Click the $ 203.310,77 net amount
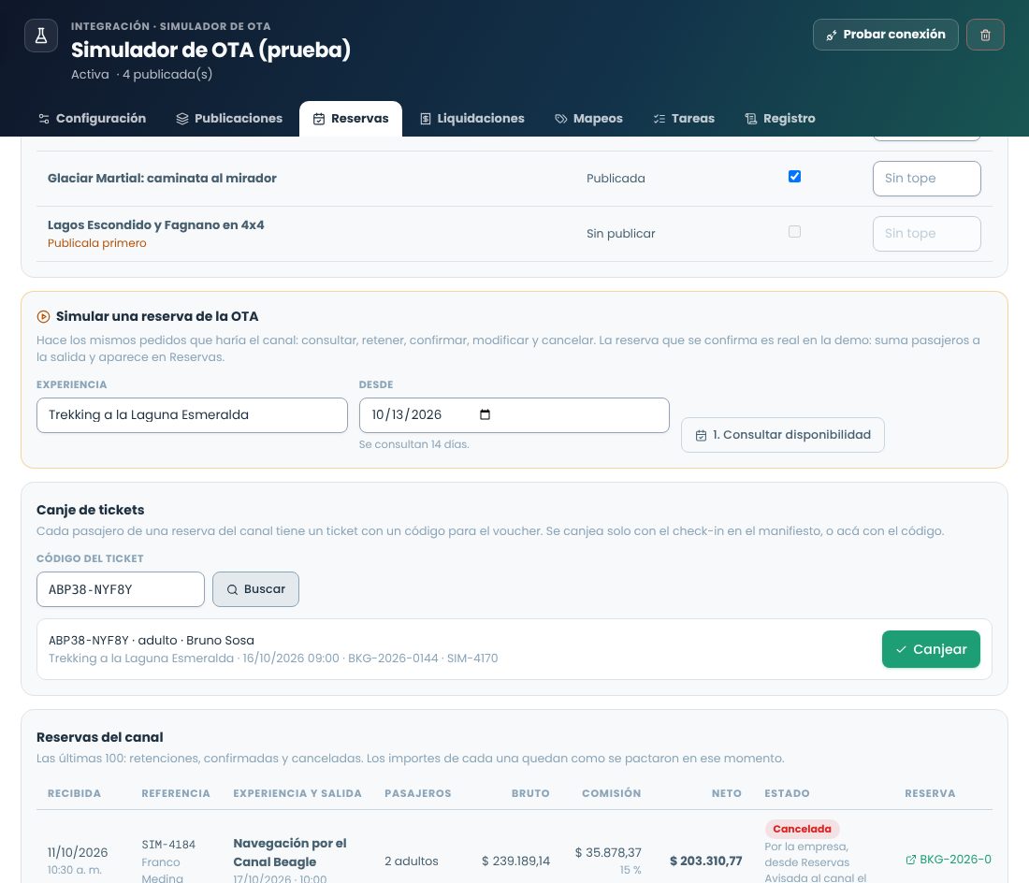Screen dimensions: 1029x883 click(x=705, y=861)
